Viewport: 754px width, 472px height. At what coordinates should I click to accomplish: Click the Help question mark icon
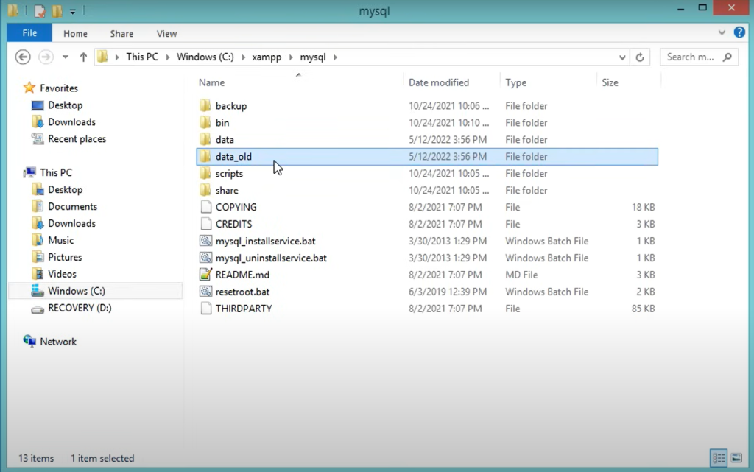[x=739, y=32]
